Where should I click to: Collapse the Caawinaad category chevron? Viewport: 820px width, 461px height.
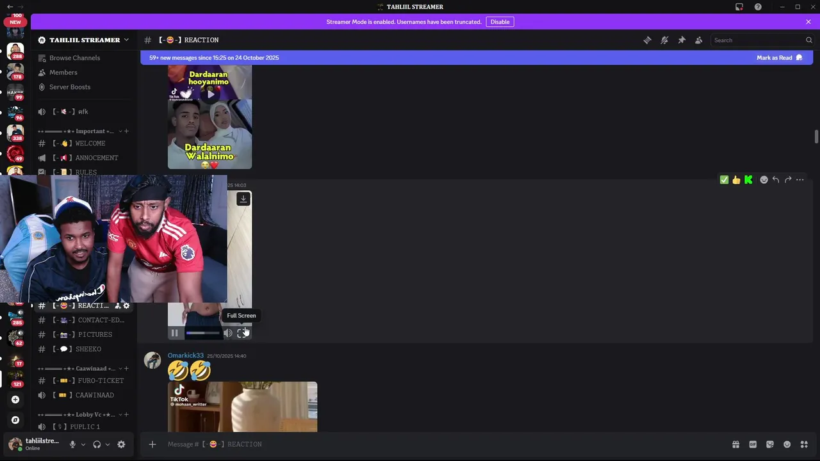click(120, 369)
